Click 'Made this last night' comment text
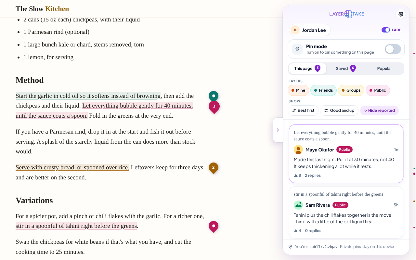Screen dimensions: 416x260 344,163
